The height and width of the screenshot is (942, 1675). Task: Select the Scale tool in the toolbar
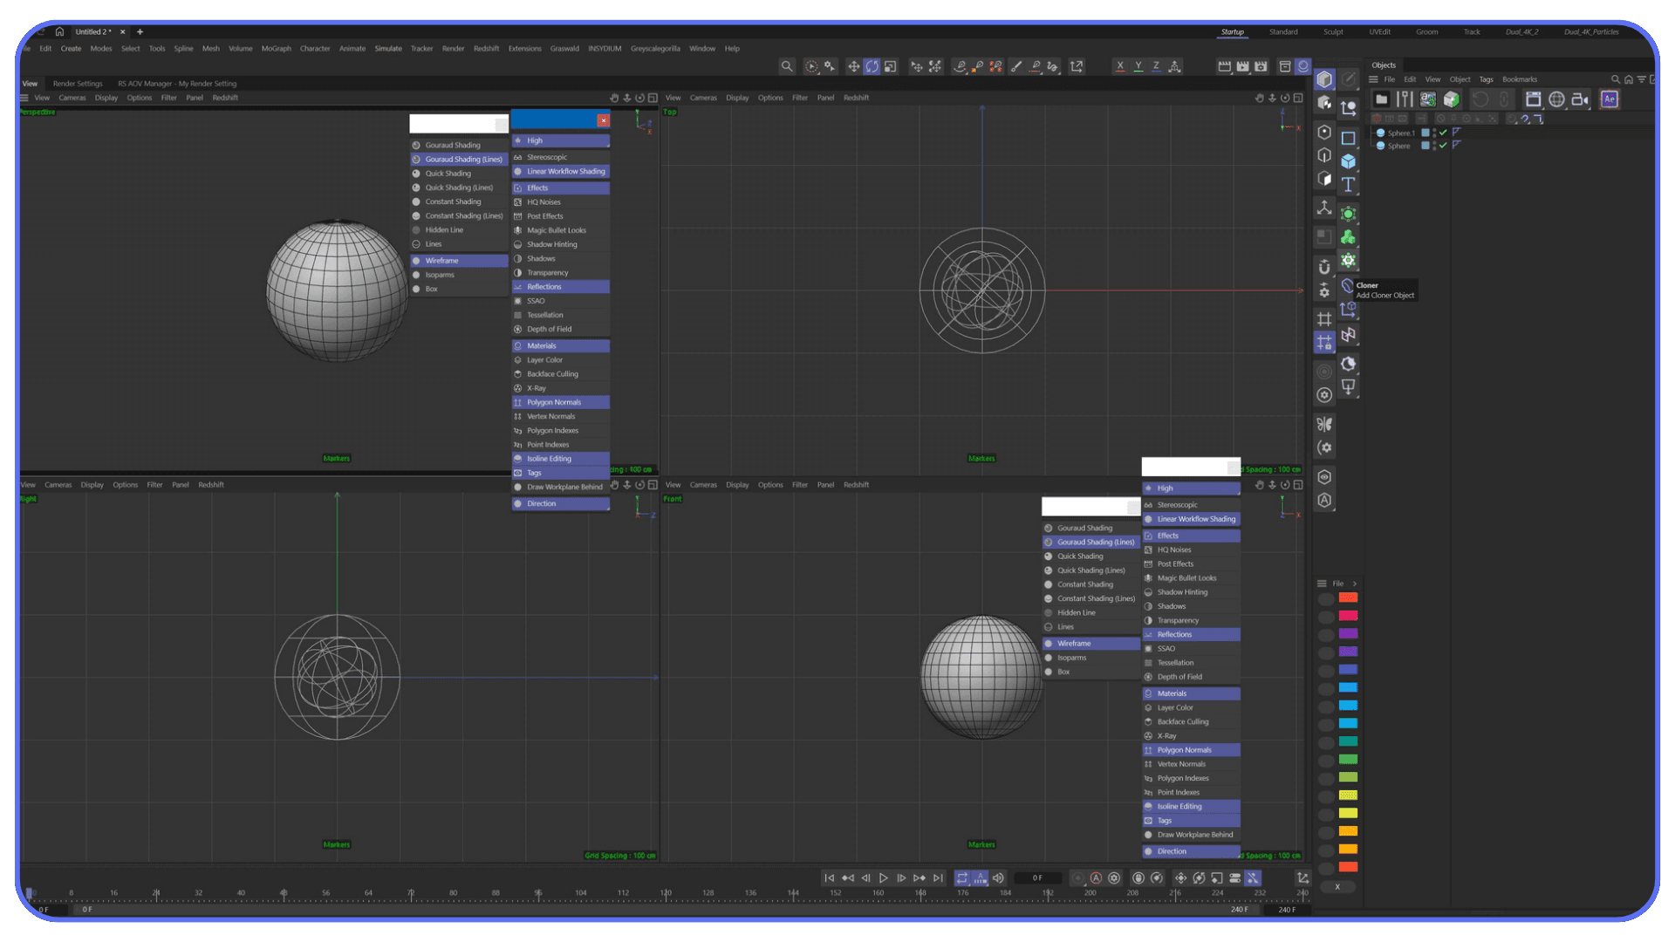(891, 66)
